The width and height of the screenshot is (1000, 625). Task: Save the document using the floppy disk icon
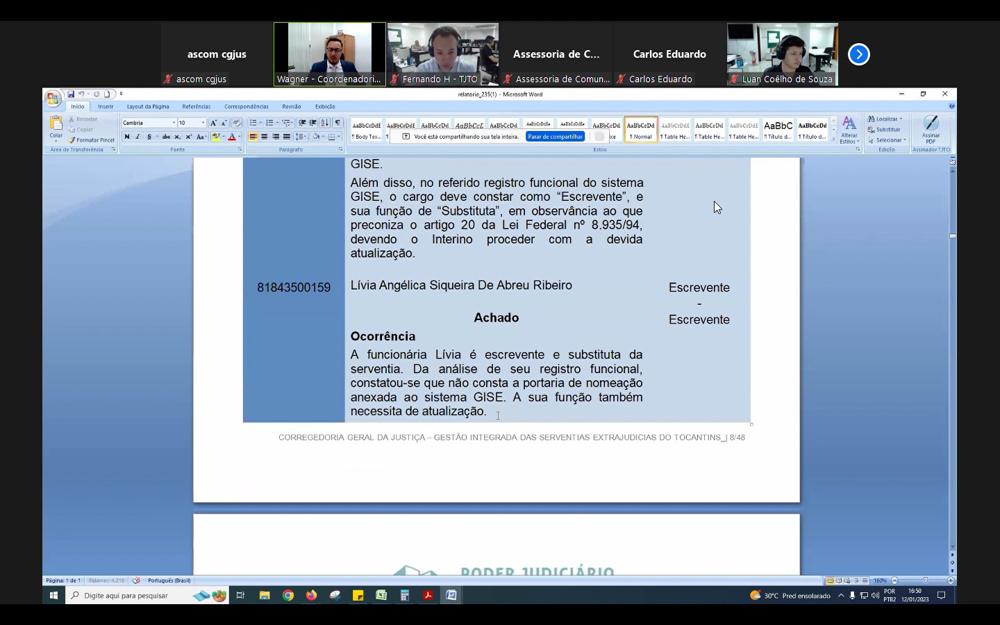click(x=71, y=94)
